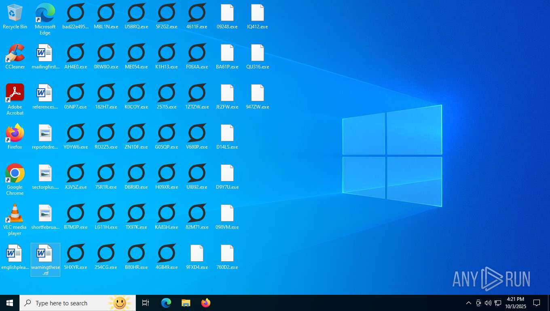Select the K1H13.exe file

coord(167,57)
